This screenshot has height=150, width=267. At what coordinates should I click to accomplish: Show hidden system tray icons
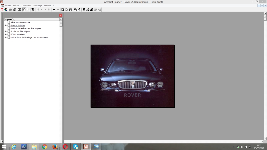234,147
